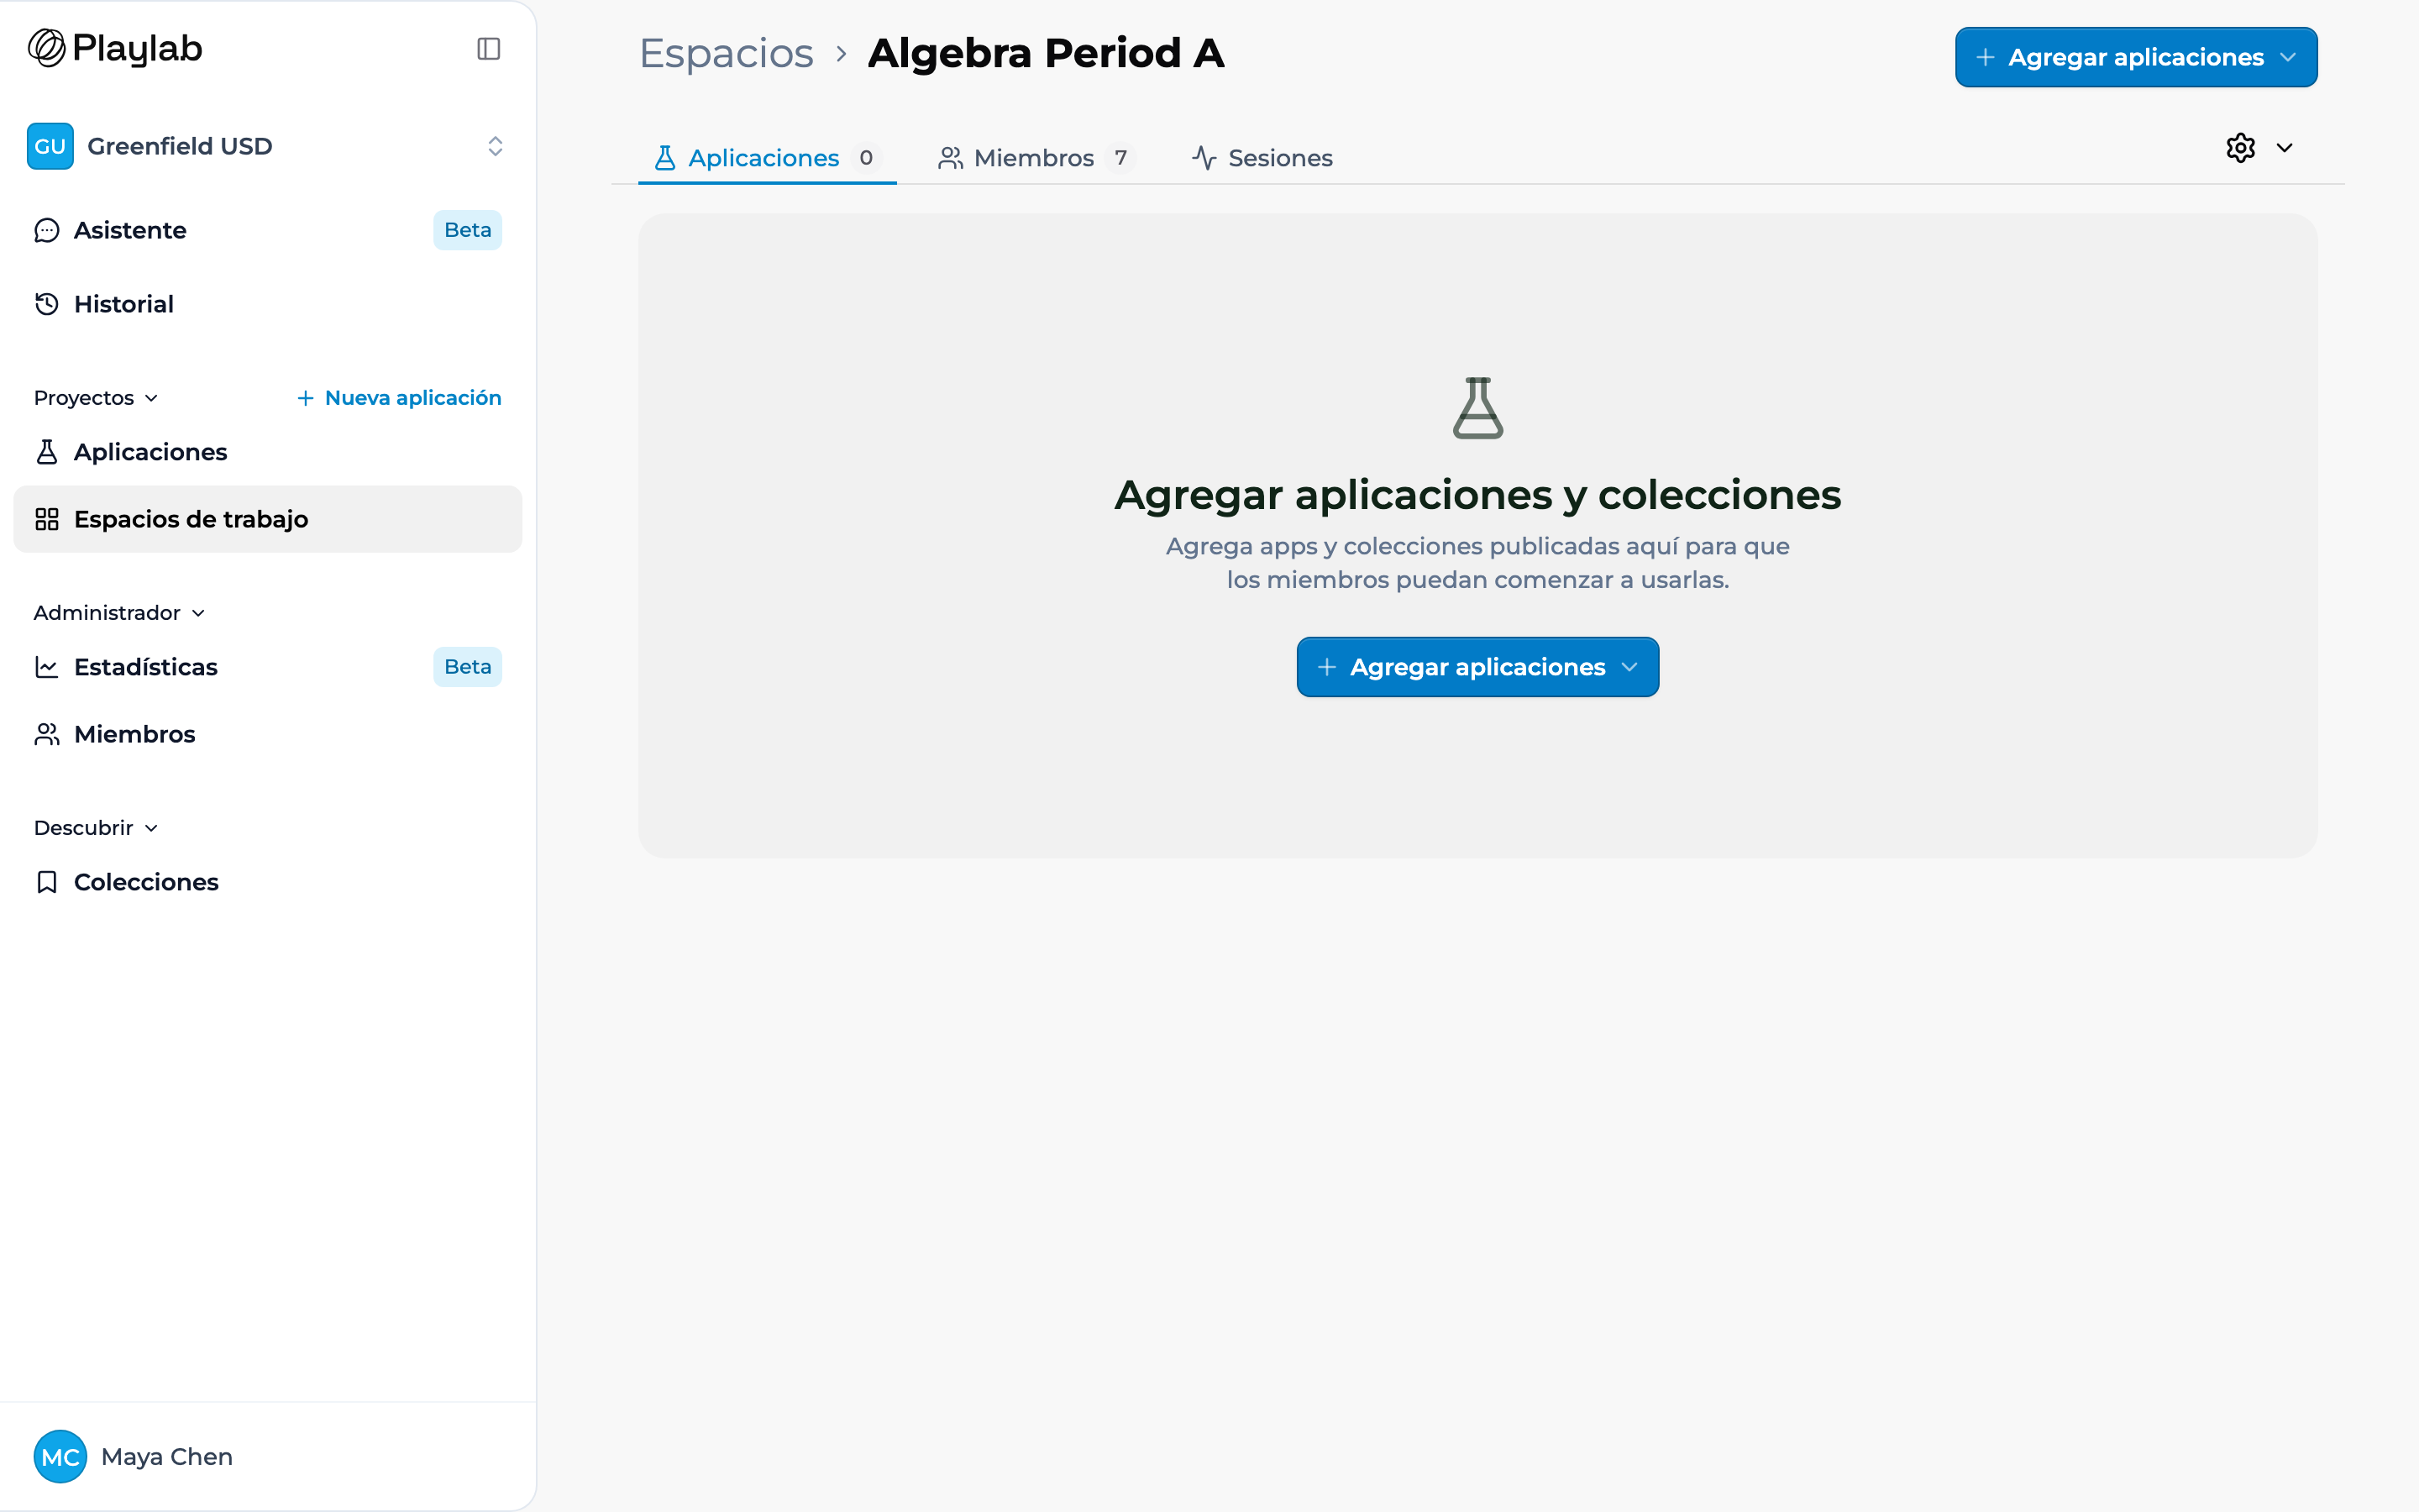
Task: Open the settings gear icon
Action: 2240,148
